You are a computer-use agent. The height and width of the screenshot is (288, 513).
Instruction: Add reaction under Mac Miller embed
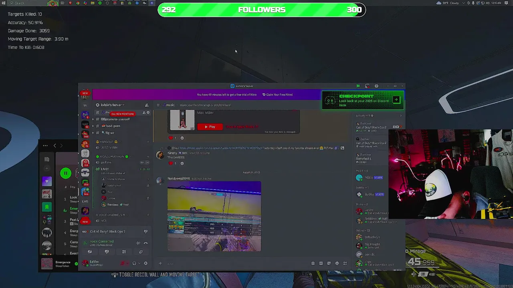(x=182, y=138)
